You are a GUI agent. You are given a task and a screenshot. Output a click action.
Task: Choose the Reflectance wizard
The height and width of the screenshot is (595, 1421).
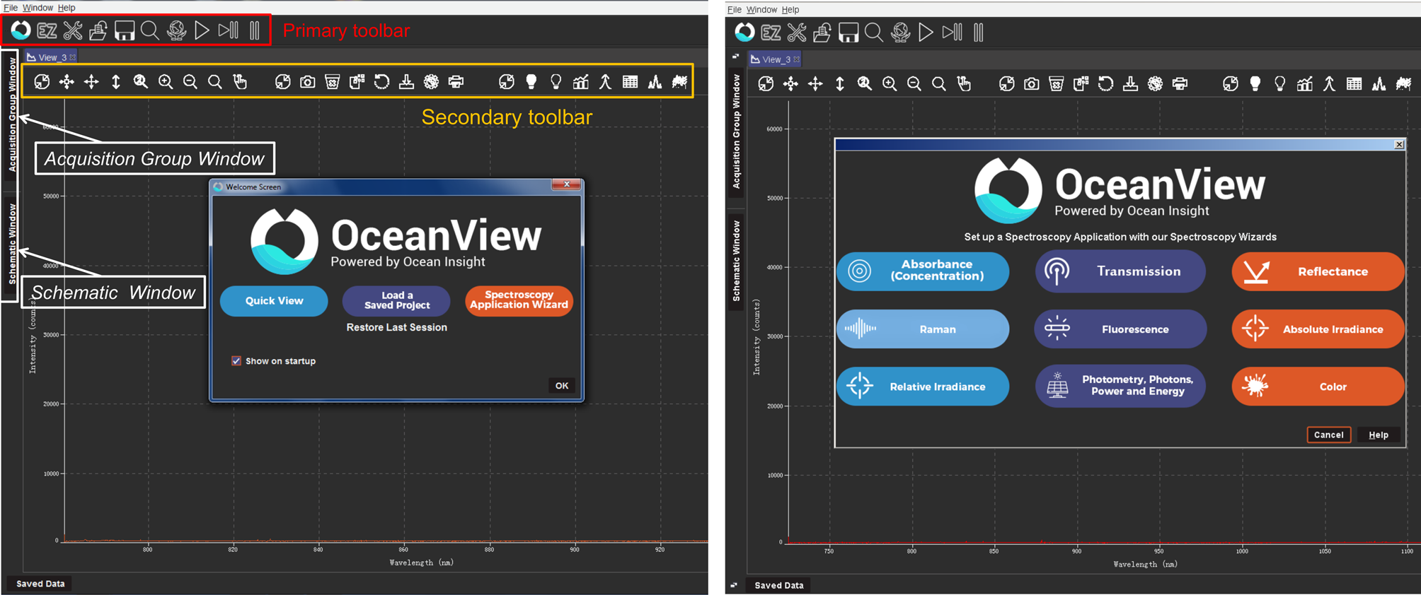click(x=1318, y=271)
